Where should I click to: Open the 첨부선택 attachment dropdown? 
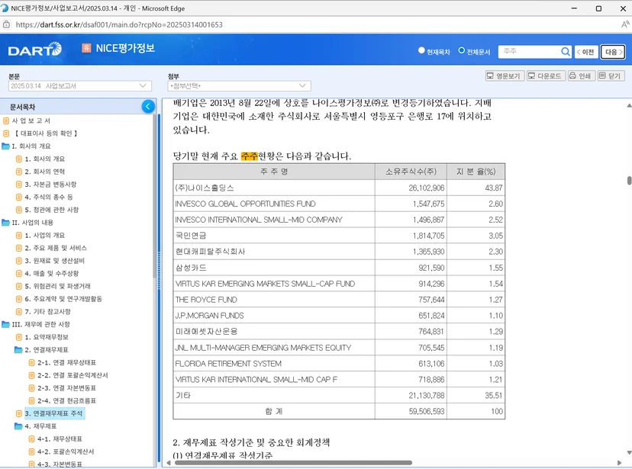coord(239,85)
